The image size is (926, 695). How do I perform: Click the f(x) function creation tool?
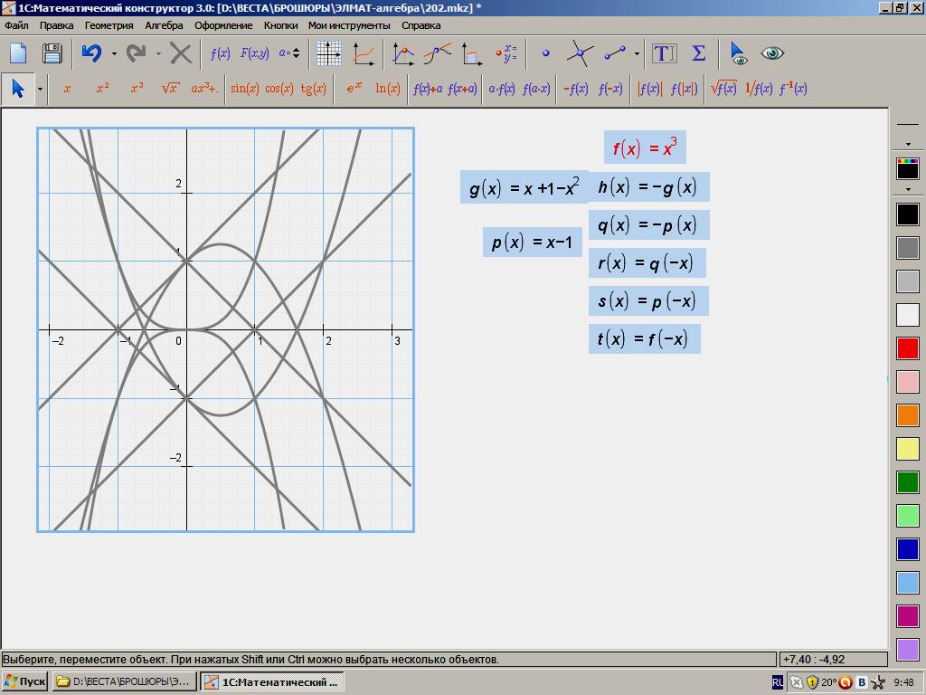pos(220,53)
